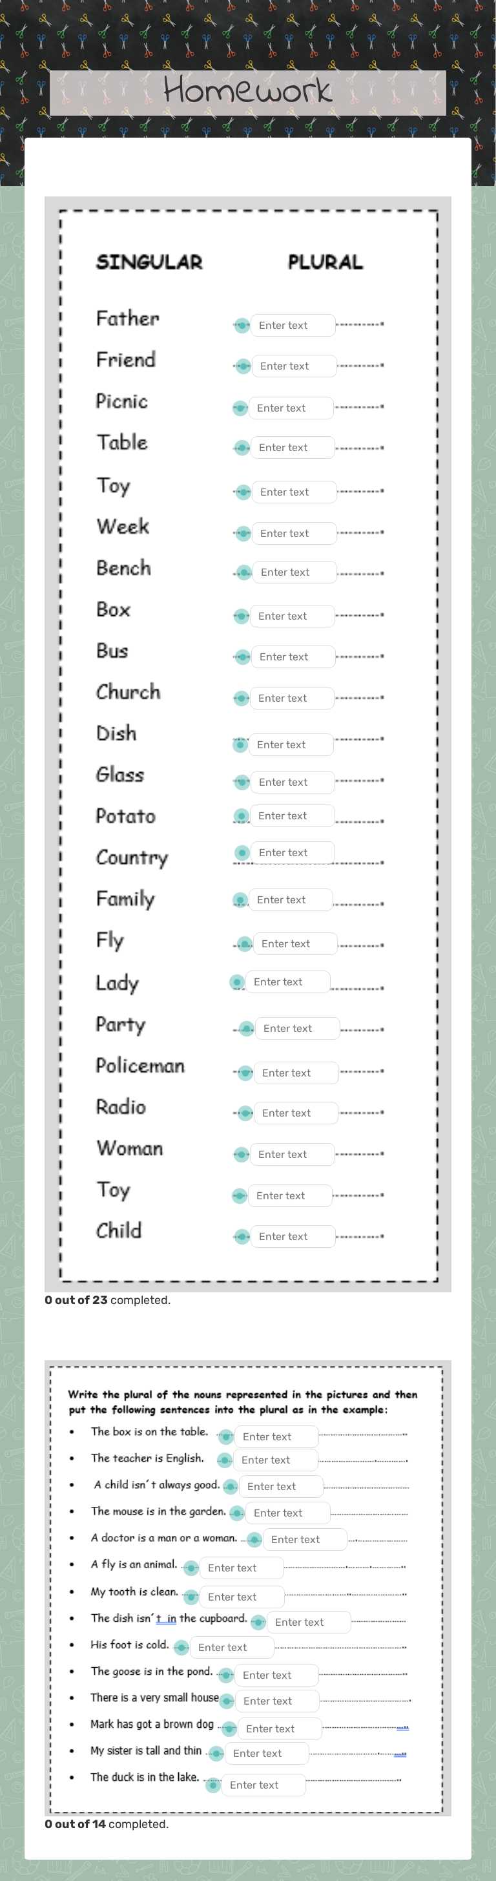Click the teal marker icon beside Father
The width and height of the screenshot is (496, 1881).
pyautogui.click(x=242, y=325)
